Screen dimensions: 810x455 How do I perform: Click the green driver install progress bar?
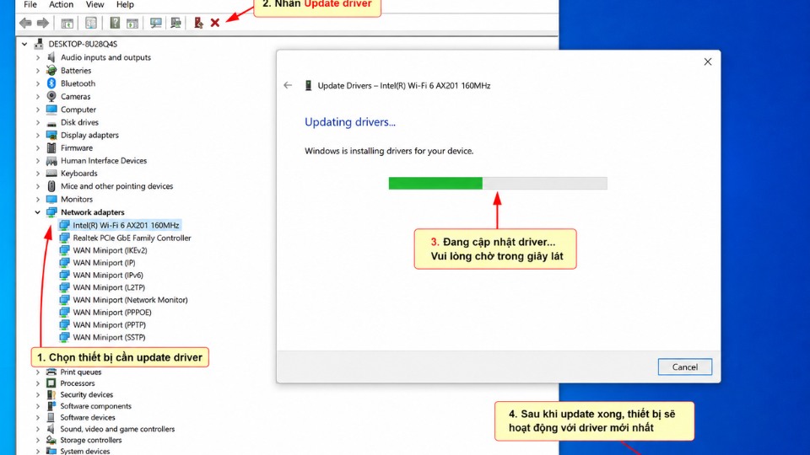pyautogui.click(x=498, y=183)
